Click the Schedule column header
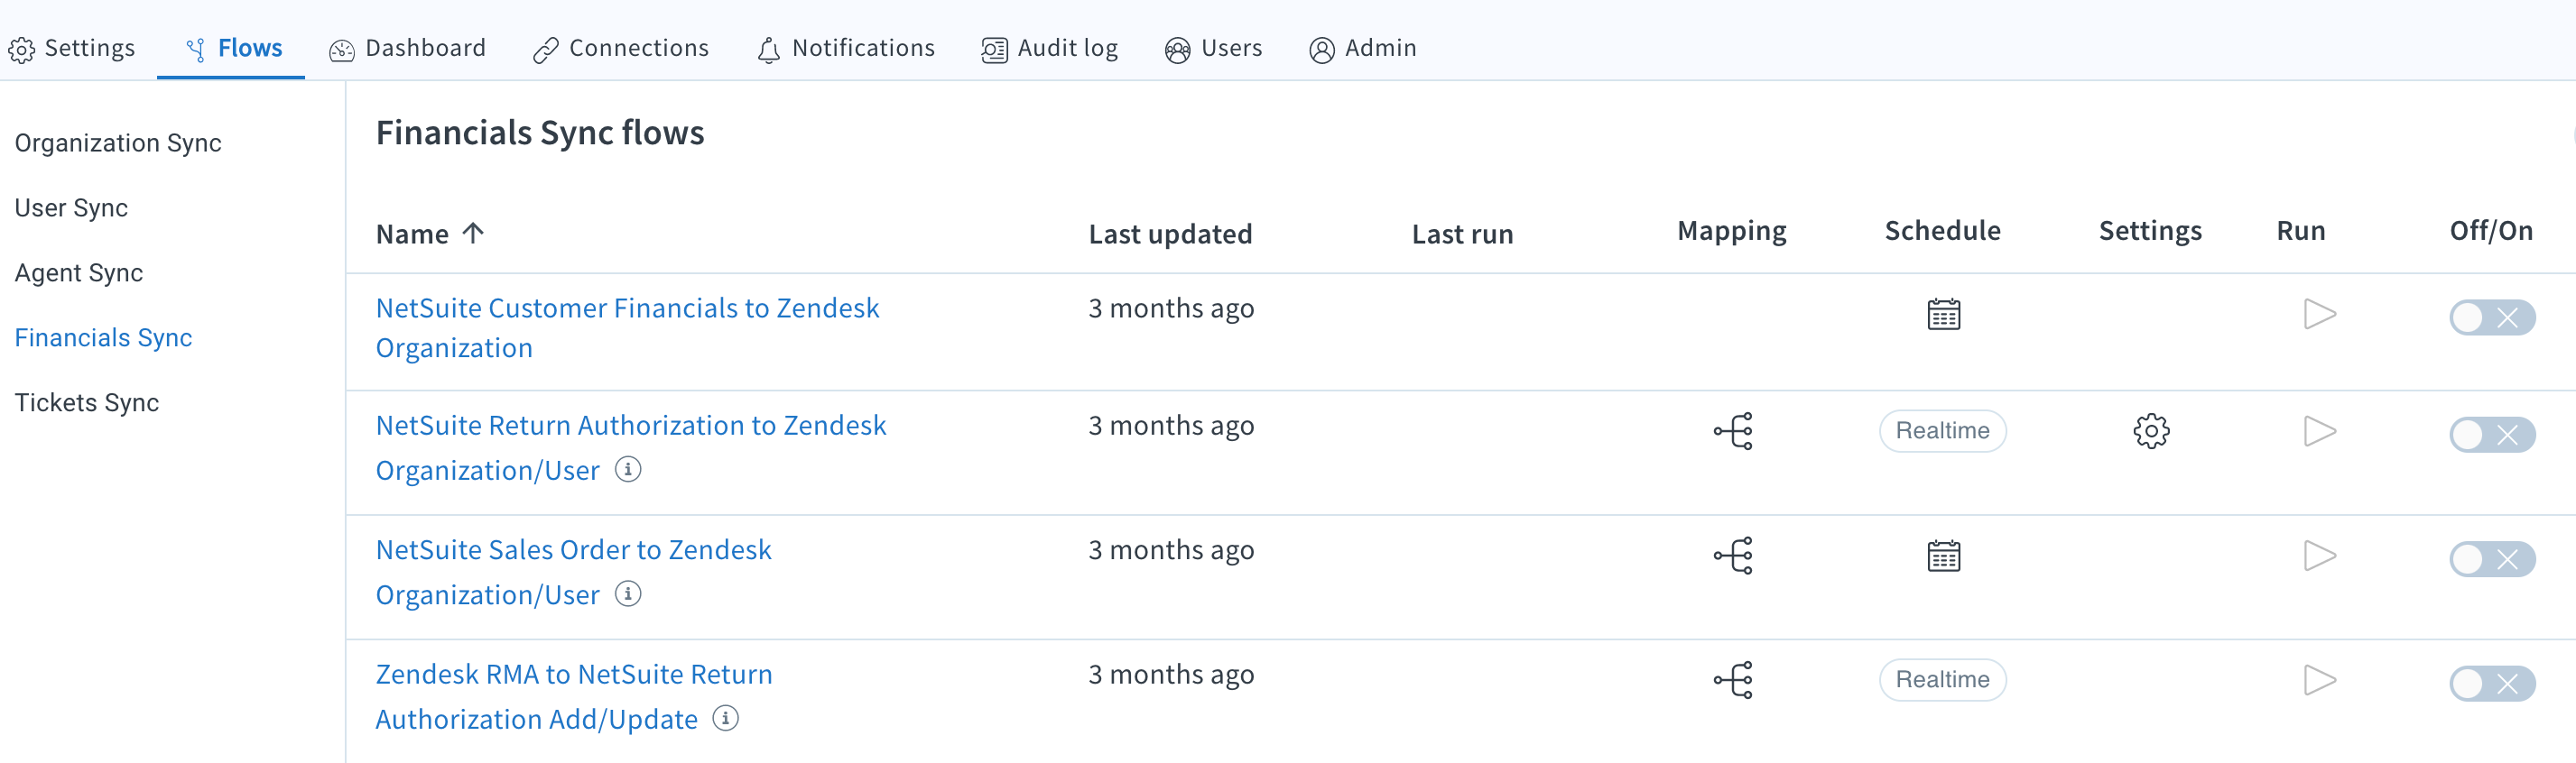The height and width of the screenshot is (763, 2576). point(1942,231)
